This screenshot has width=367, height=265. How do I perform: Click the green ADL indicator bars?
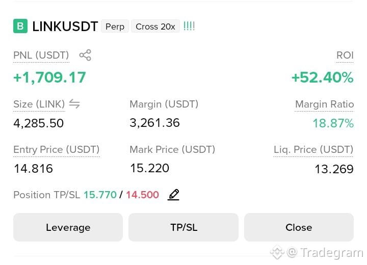click(189, 26)
